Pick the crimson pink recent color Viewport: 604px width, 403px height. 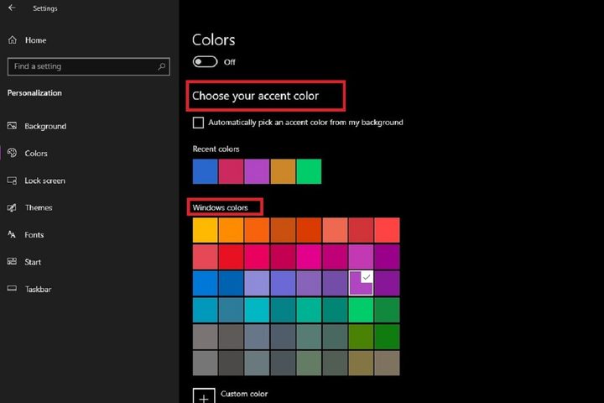click(232, 171)
